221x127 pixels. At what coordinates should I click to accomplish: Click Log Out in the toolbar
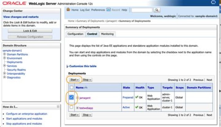tap(85, 10)
